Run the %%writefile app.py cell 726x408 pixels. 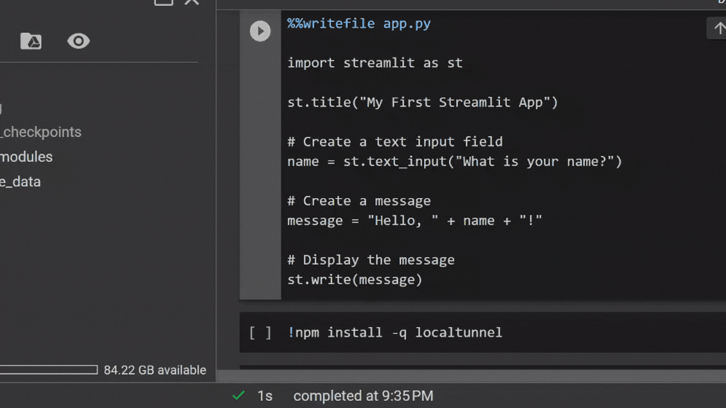pos(260,31)
